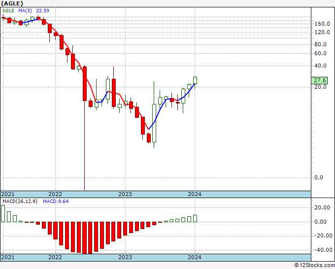Click the 2023 label on MACD timeline
This screenshot has width=335, height=269.
pos(125,257)
